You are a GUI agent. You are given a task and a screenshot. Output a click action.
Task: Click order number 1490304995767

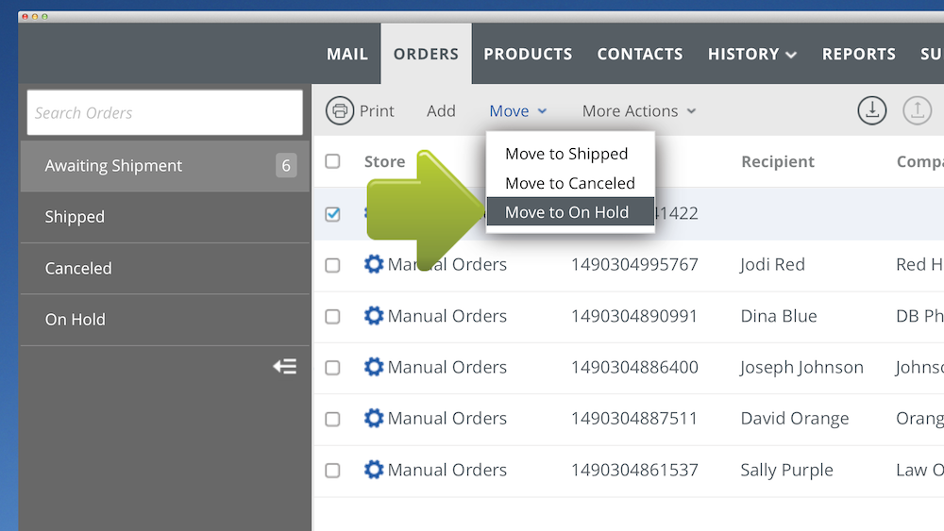point(634,264)
